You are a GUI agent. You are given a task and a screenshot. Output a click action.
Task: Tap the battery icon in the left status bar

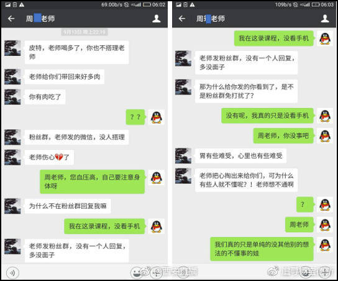pos(147,4)
